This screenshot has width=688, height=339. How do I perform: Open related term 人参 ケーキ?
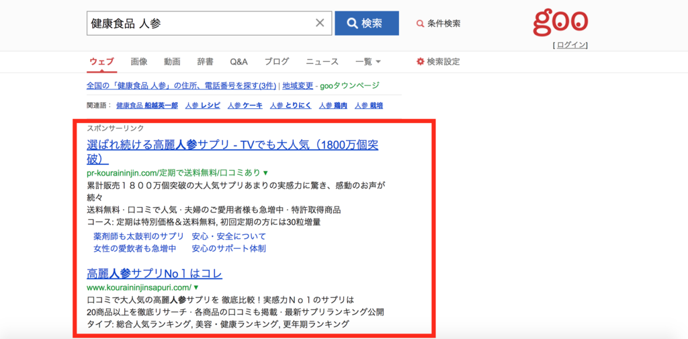point(245,106)
